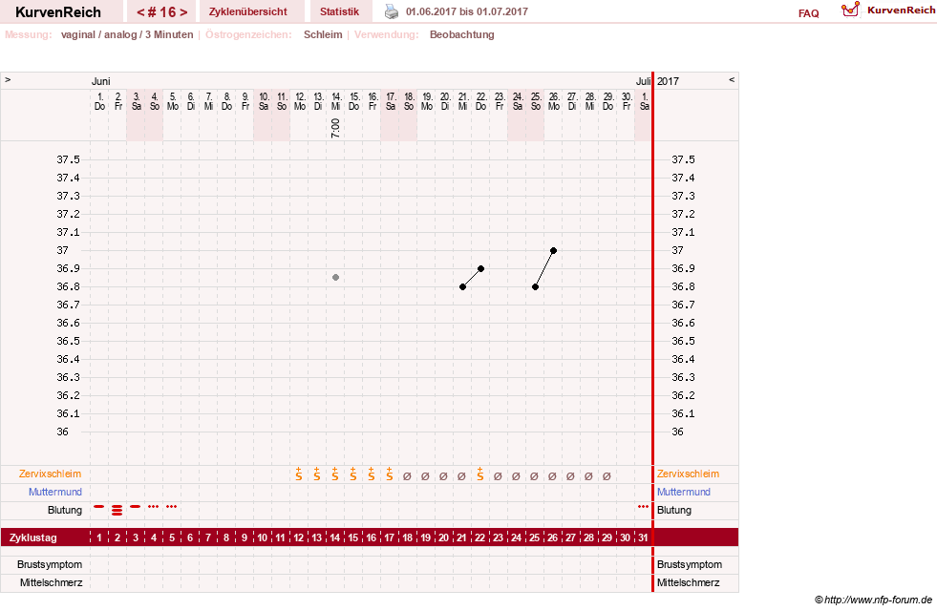Click the S+ mucus symbol on cycle day 17
The width and height of the screenshot is (937, 611).
click(x=390, y=474)
